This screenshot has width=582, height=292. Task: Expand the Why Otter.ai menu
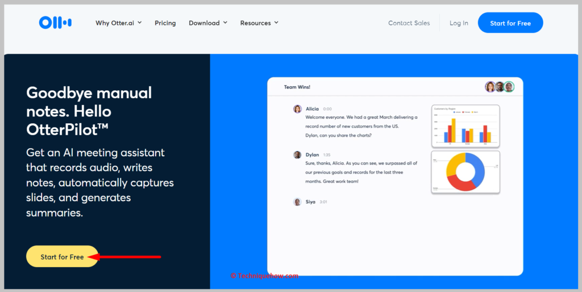pos(119,23)
